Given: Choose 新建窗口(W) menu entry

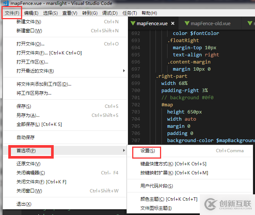Looking at the screenshot, I should 65,31.
